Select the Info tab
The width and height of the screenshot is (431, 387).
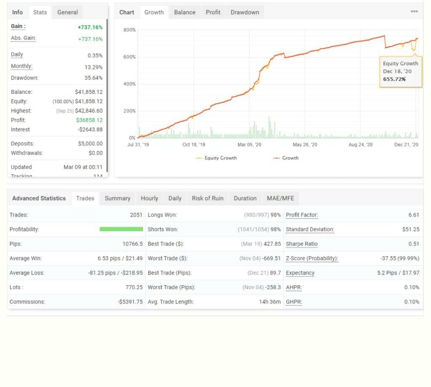(x=17, y=12)
